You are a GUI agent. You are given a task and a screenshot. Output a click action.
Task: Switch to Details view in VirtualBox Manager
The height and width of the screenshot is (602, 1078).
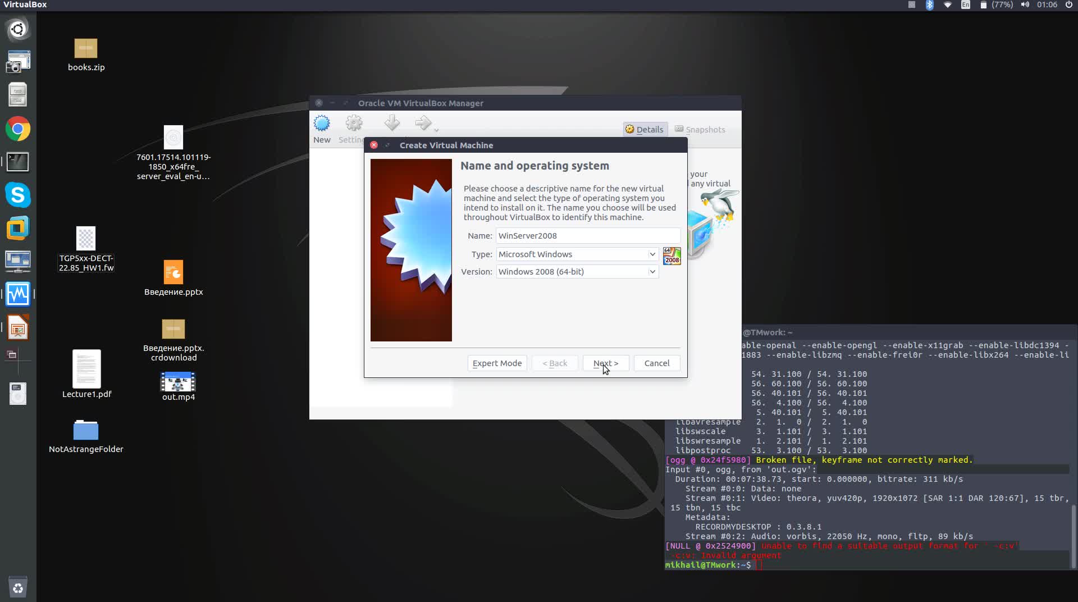tap(645, 130)
